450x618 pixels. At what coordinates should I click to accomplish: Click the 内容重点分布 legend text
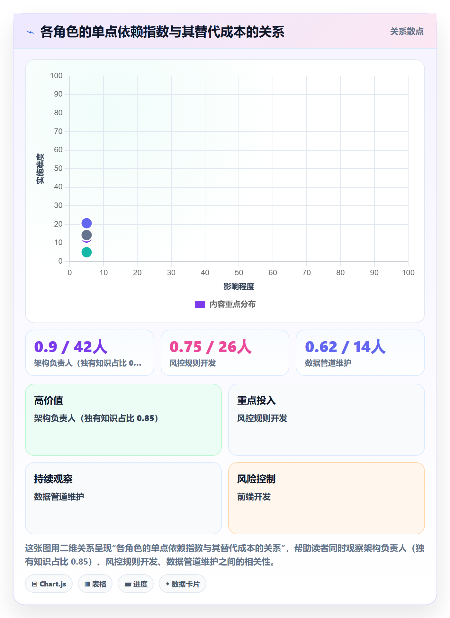232,304
